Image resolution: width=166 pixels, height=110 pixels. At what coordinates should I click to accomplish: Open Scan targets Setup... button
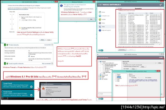134,69
